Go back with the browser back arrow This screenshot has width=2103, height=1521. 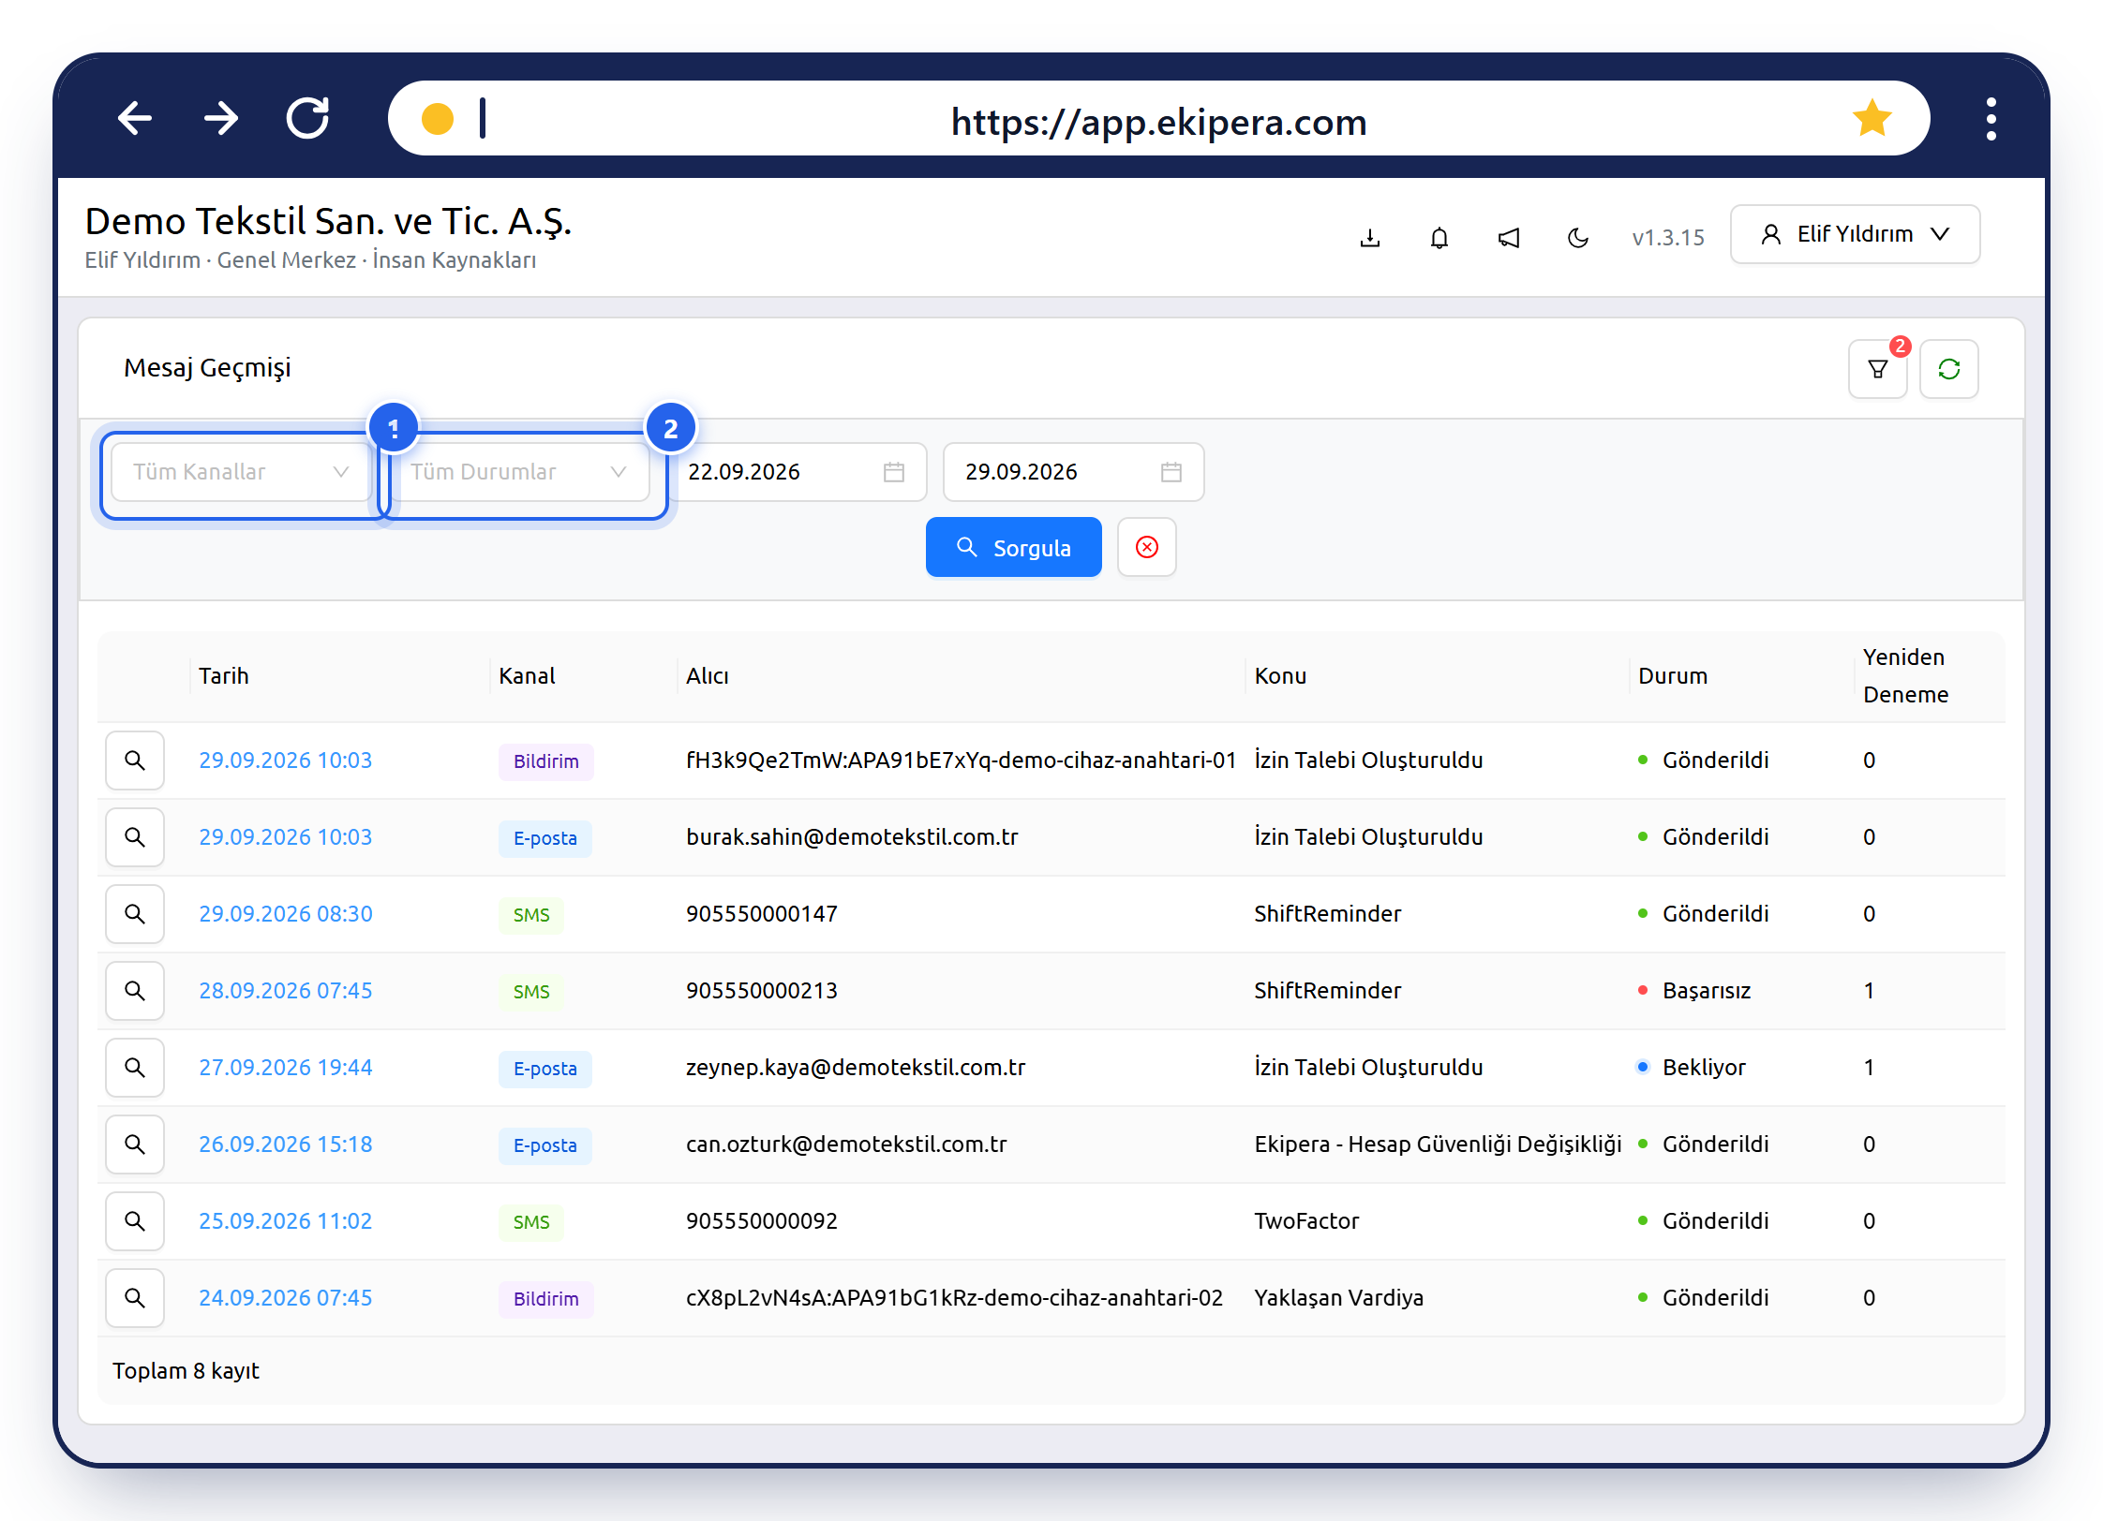point(135,118)
